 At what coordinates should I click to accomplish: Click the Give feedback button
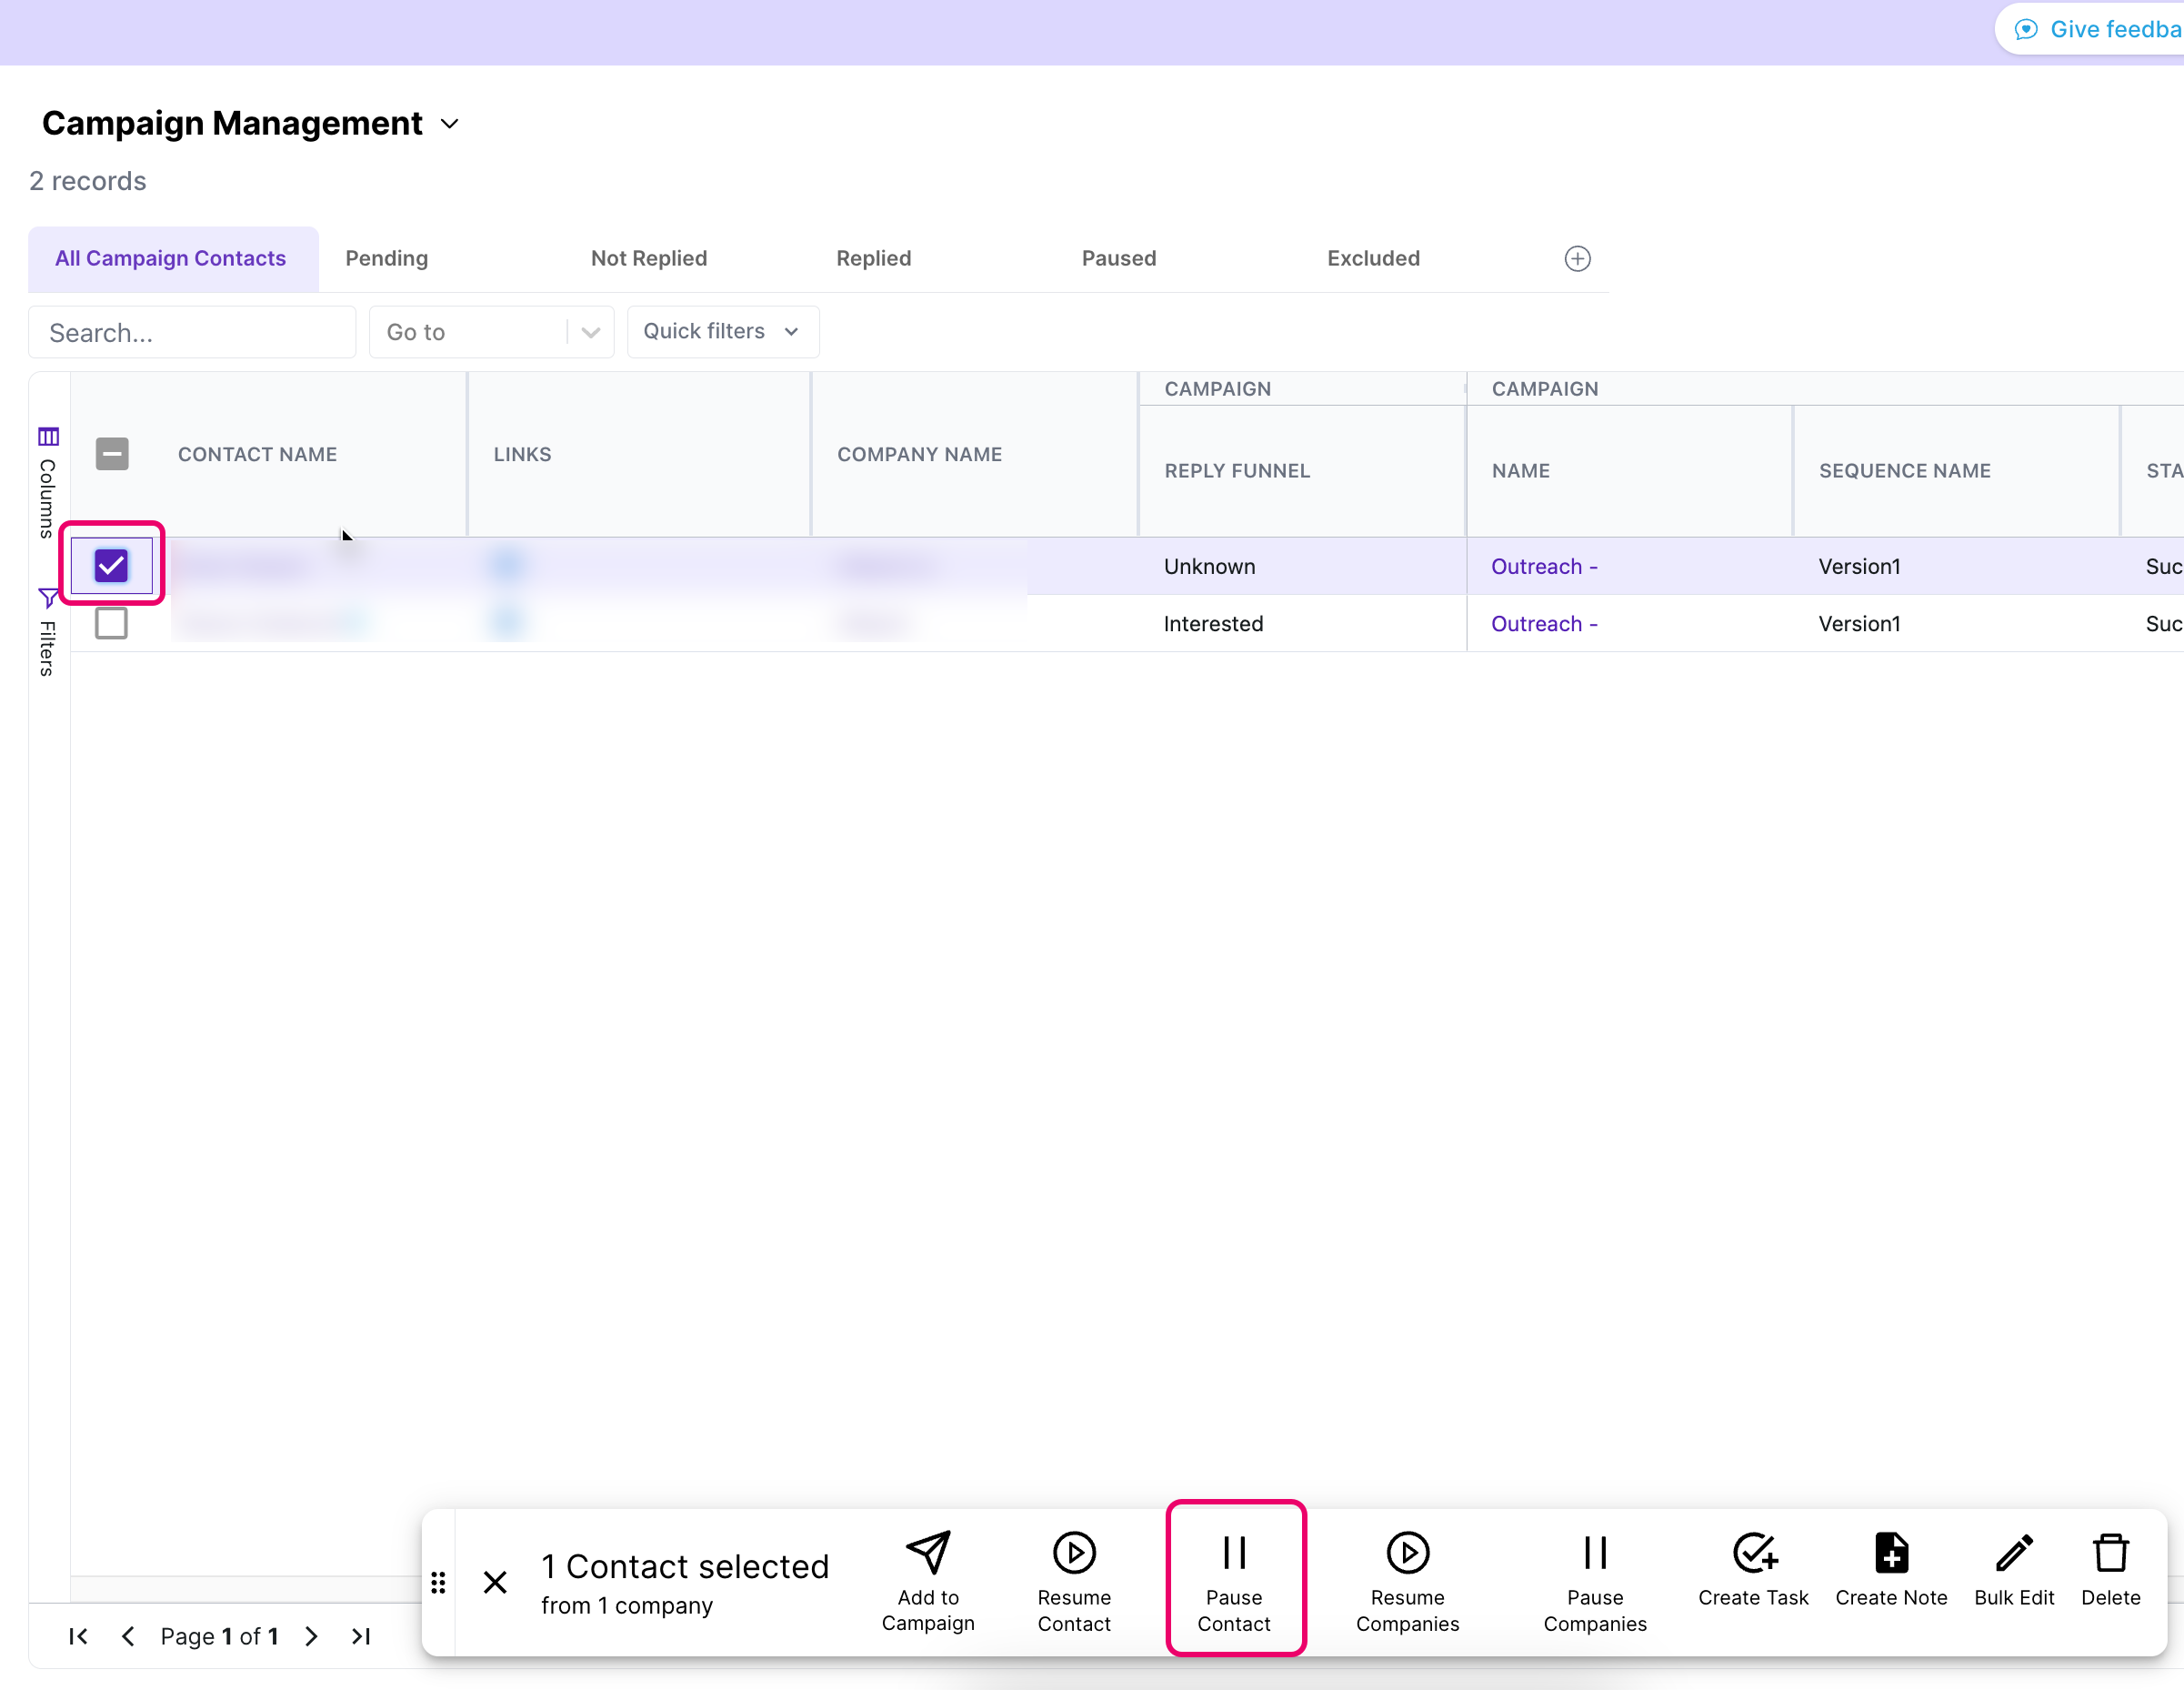pyautogui.click(x=2092, y=30)
